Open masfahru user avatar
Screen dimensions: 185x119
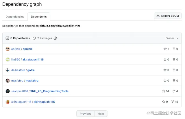pos(8,81)
